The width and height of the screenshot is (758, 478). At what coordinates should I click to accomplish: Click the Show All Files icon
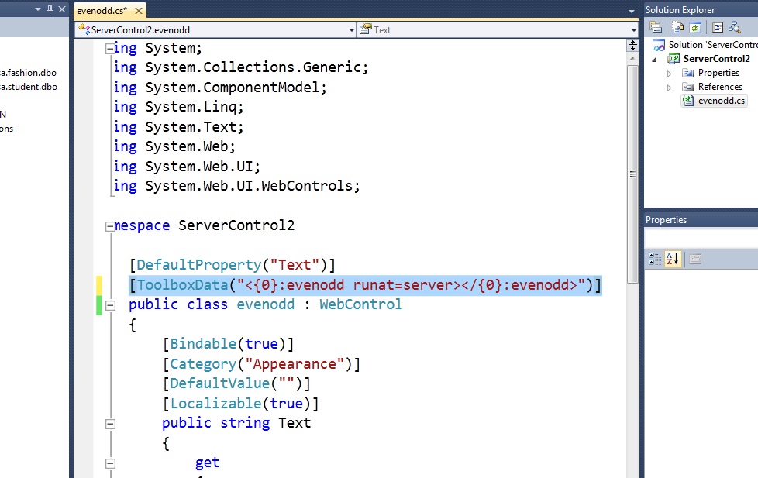pyautogui.click(x=677, y=27)
